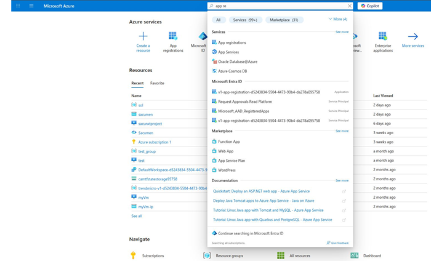Click Continue searching in Microsoft Entra ID
The height and width of the screenshot is (261, 431).
pos(251,233)
